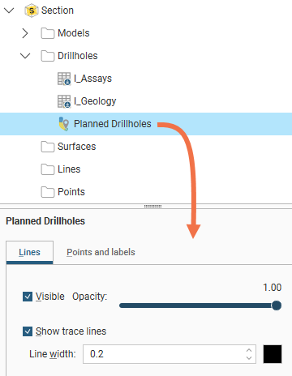This screenshot has height=376, width=292.
Task: Uncheck the Visible checkbox
Action: [28, 297]
